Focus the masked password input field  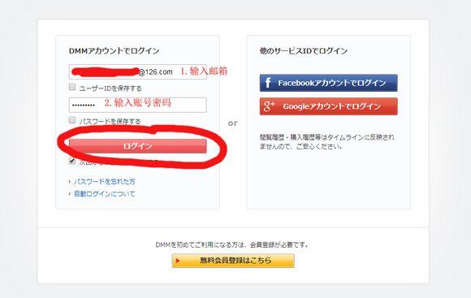point(138,105)
